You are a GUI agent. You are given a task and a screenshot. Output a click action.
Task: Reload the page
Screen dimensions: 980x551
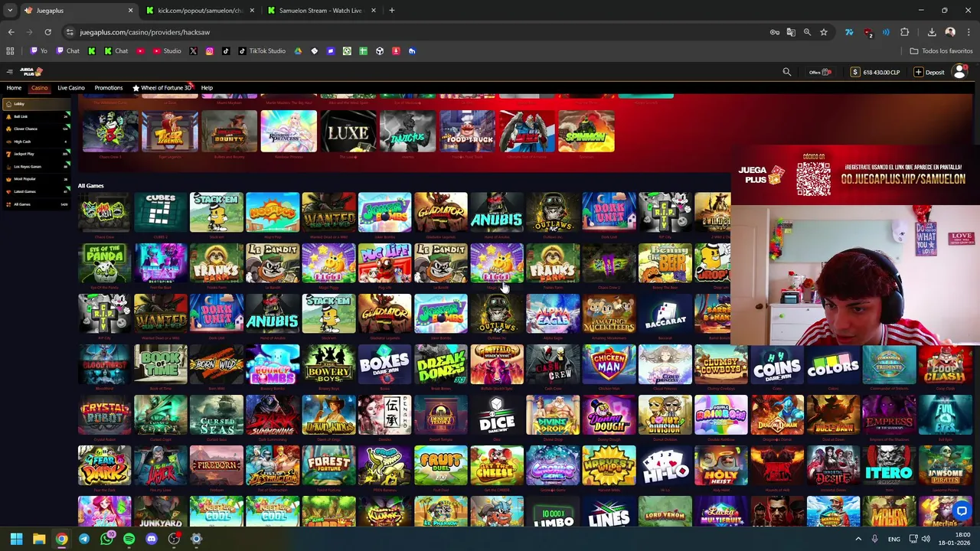tap(47, 32)
